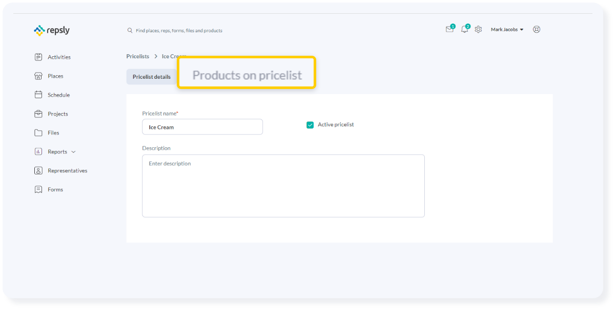Open the notifications bell
Screen dimensions: 616x311
tap(464, 29)
